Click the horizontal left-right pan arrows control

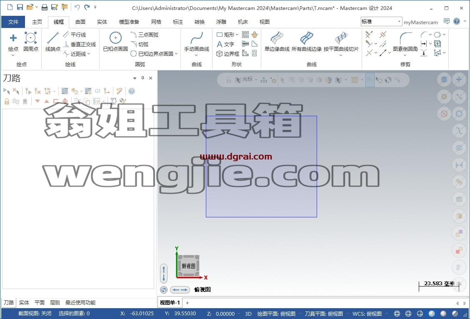[x=180, y=290]
